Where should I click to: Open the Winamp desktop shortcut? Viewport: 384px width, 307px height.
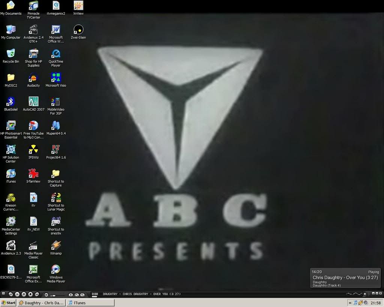[56, 248]
